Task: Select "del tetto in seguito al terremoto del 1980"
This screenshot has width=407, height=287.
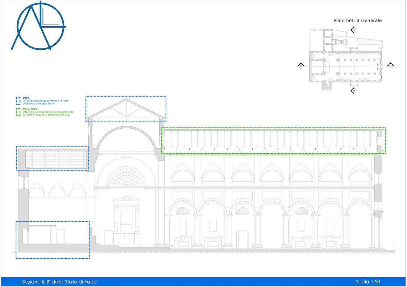Action: 46,115
